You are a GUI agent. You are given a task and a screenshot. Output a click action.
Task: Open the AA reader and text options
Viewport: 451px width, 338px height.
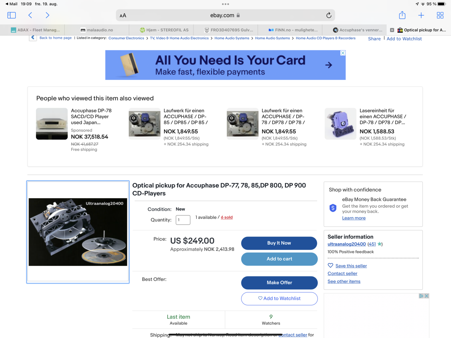[123, 15]
